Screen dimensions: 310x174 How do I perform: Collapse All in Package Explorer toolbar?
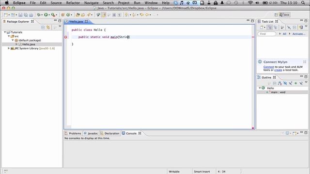43,28
